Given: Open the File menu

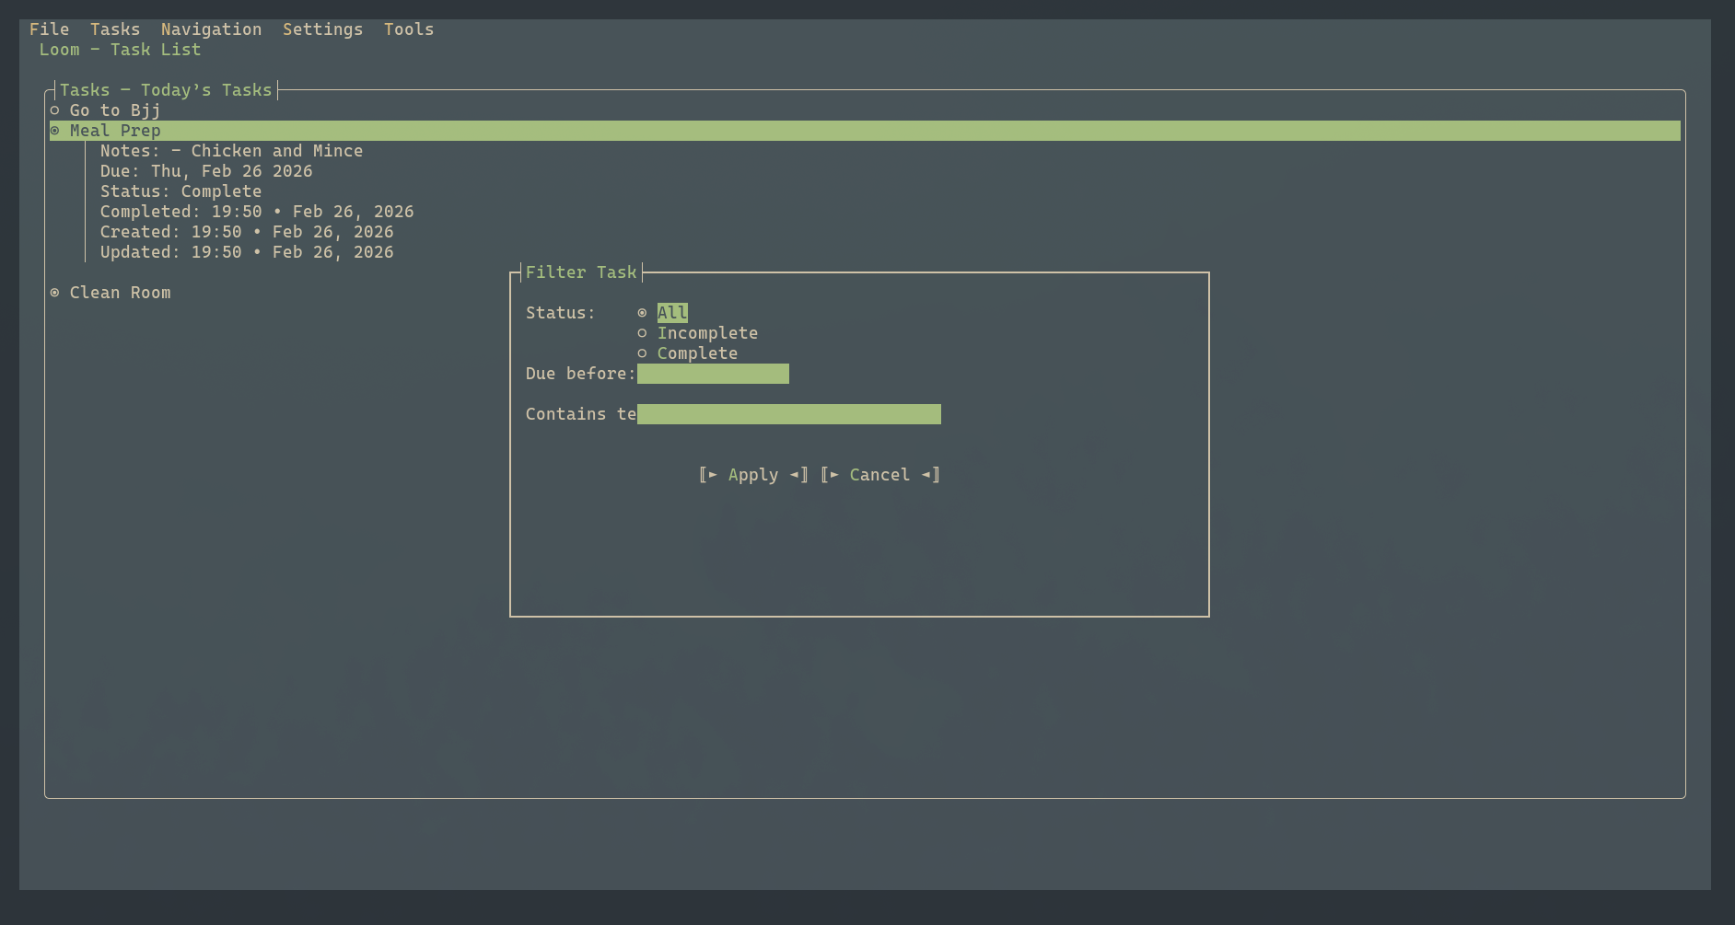Looking at the screenshot, I should point(49,29).
